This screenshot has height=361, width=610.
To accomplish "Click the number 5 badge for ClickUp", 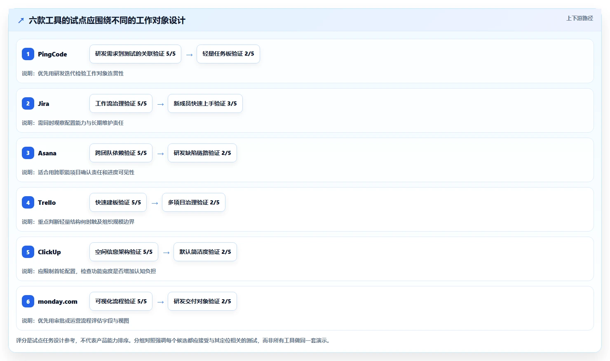I will coord(28,252).
